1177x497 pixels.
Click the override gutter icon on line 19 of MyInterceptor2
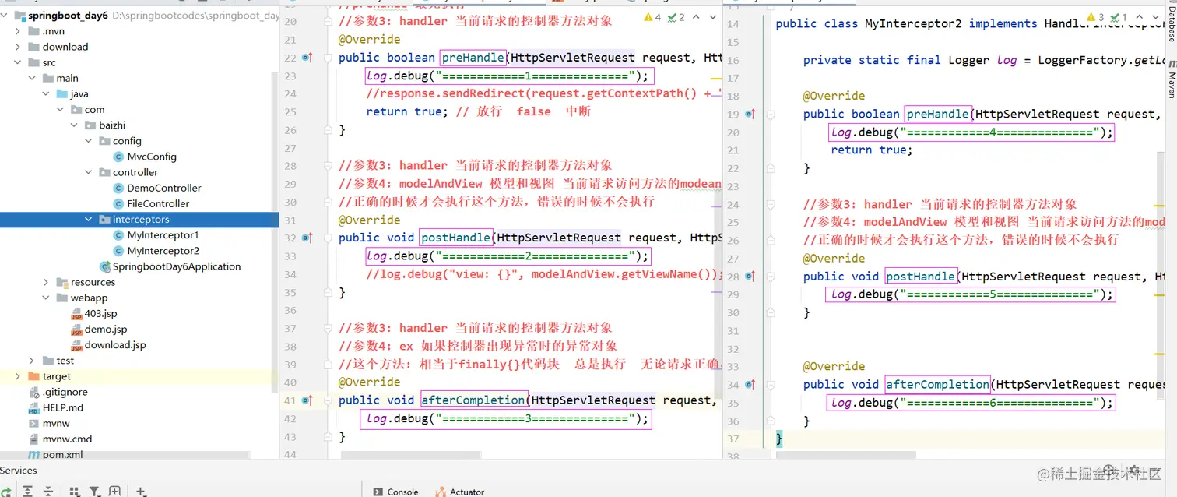(750, 114)
